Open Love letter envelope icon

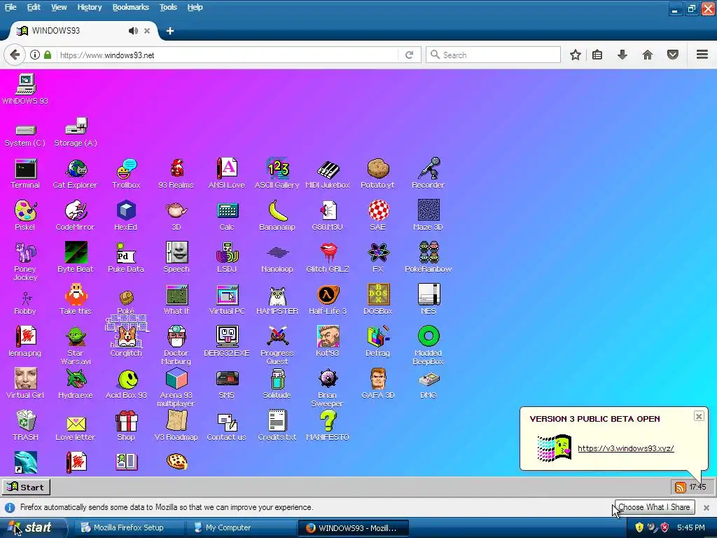pos(76,425)
